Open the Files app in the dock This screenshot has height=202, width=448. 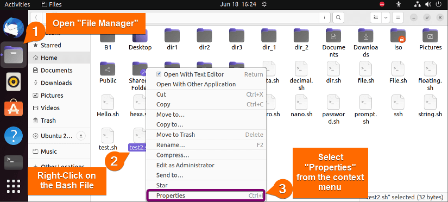(x=14, y=54)
